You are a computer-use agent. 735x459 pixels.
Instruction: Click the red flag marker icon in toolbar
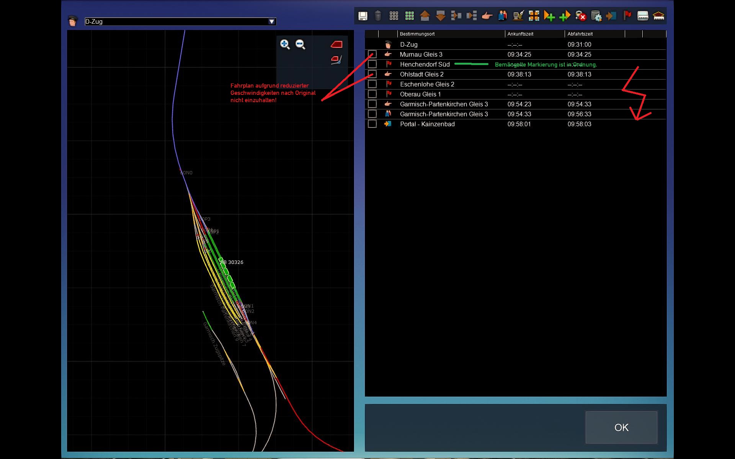[x=627, y=16]
